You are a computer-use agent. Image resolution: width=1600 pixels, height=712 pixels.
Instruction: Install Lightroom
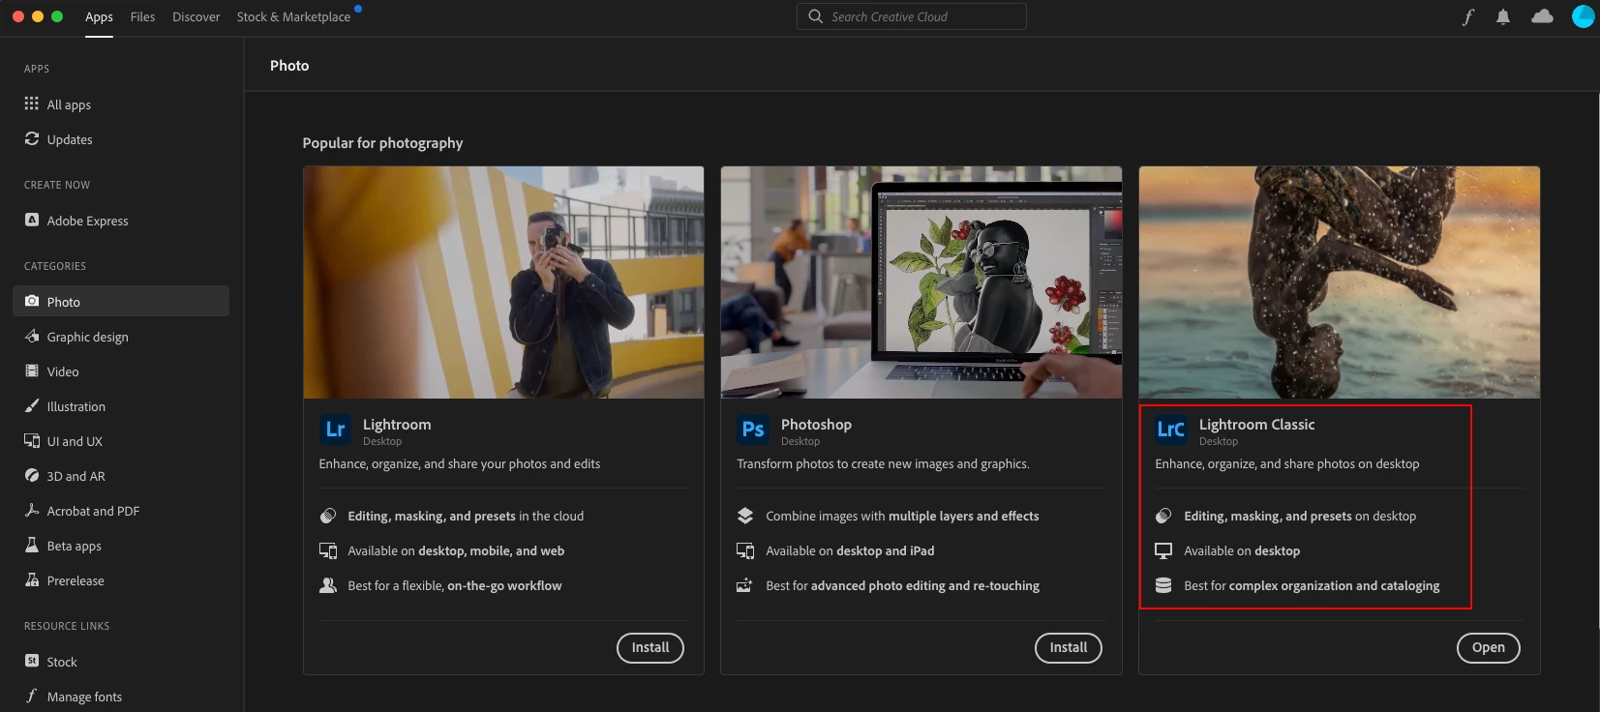[650, 648]
